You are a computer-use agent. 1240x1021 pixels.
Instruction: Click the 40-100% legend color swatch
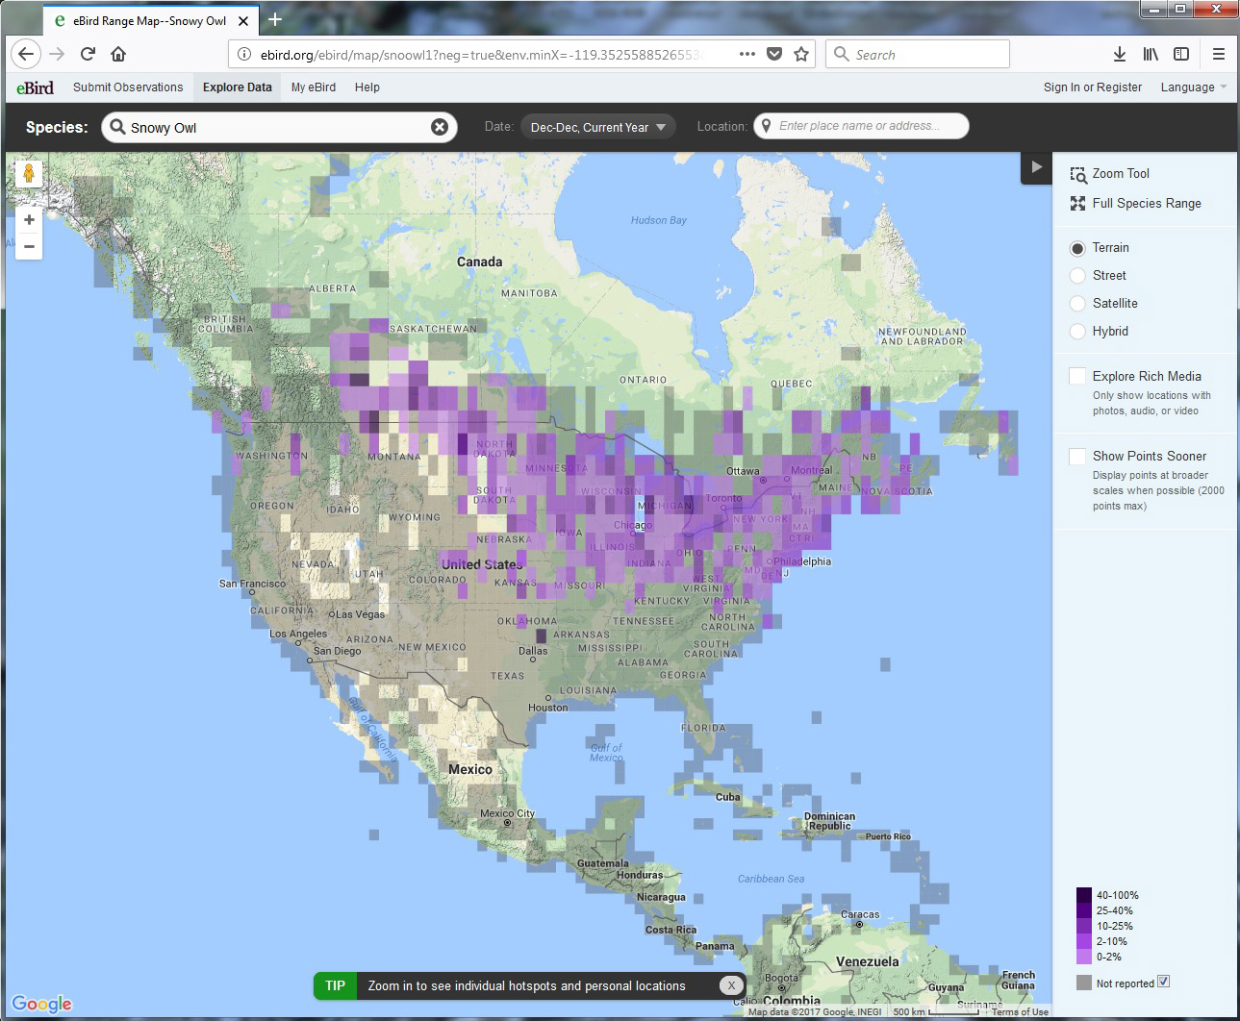point(1084,895)
